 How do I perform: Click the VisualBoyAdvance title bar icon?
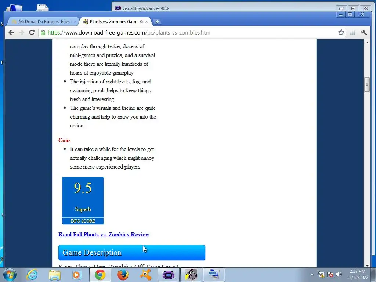pos(118,8)
